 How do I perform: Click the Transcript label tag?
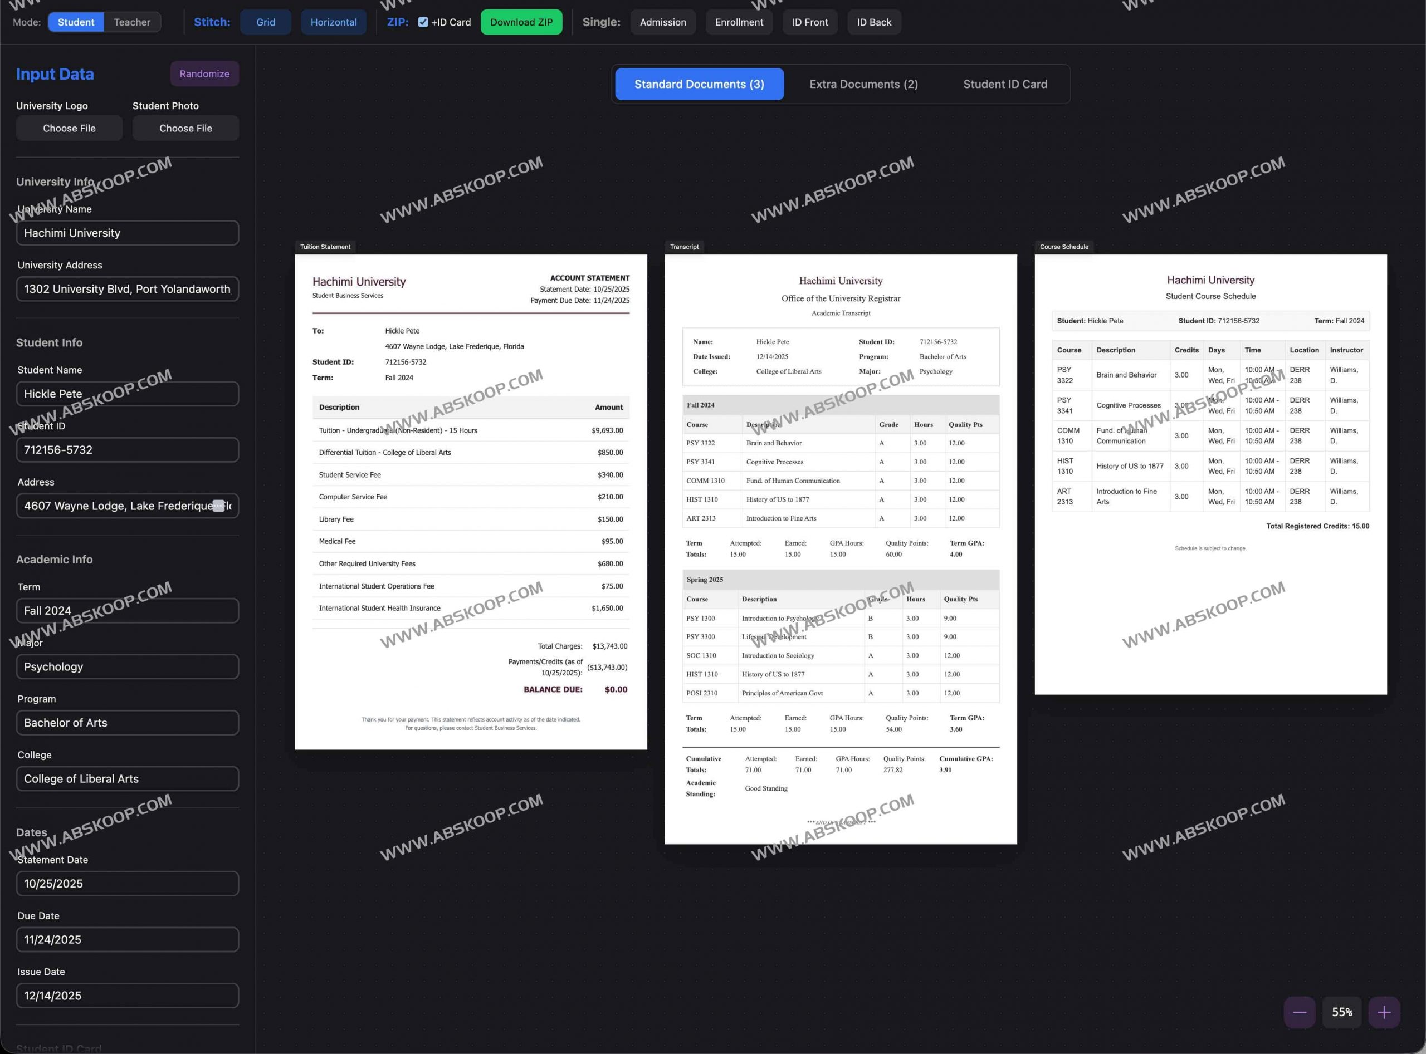pos(684,247)
